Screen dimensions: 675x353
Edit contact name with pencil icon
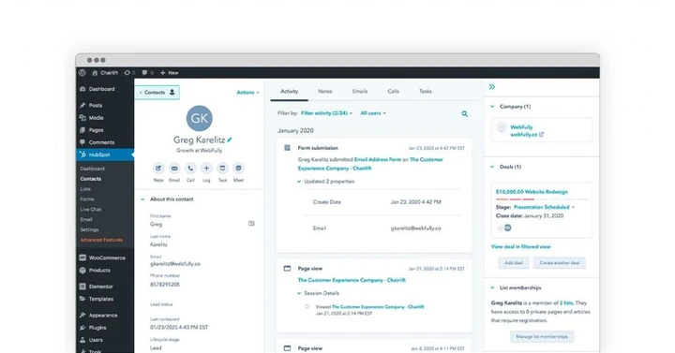(x=230, y=140)
